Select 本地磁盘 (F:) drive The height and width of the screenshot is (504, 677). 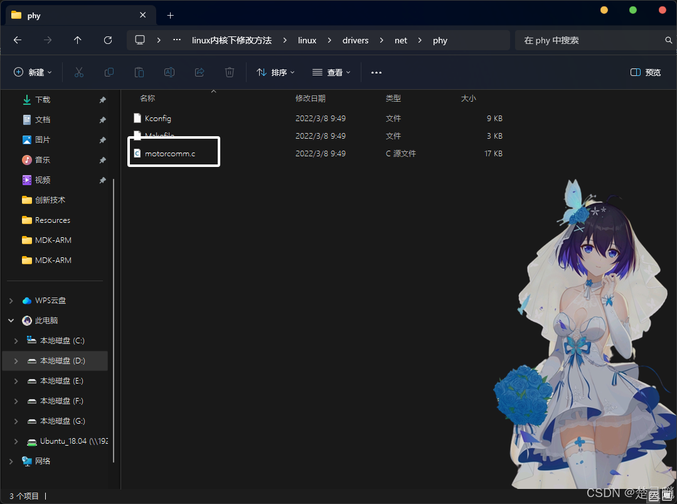[61, 401]
